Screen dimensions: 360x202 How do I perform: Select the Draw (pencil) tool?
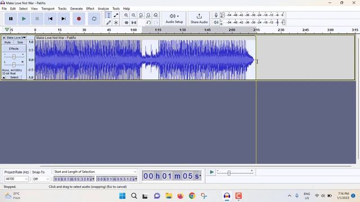tap(109, 22)
